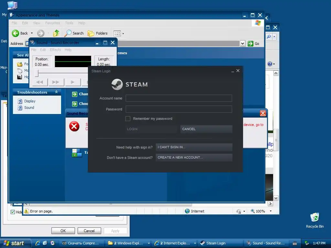The image size is (331, 248).
Task: Open the Tools menu in Explorer
Action: click(69, 23)
